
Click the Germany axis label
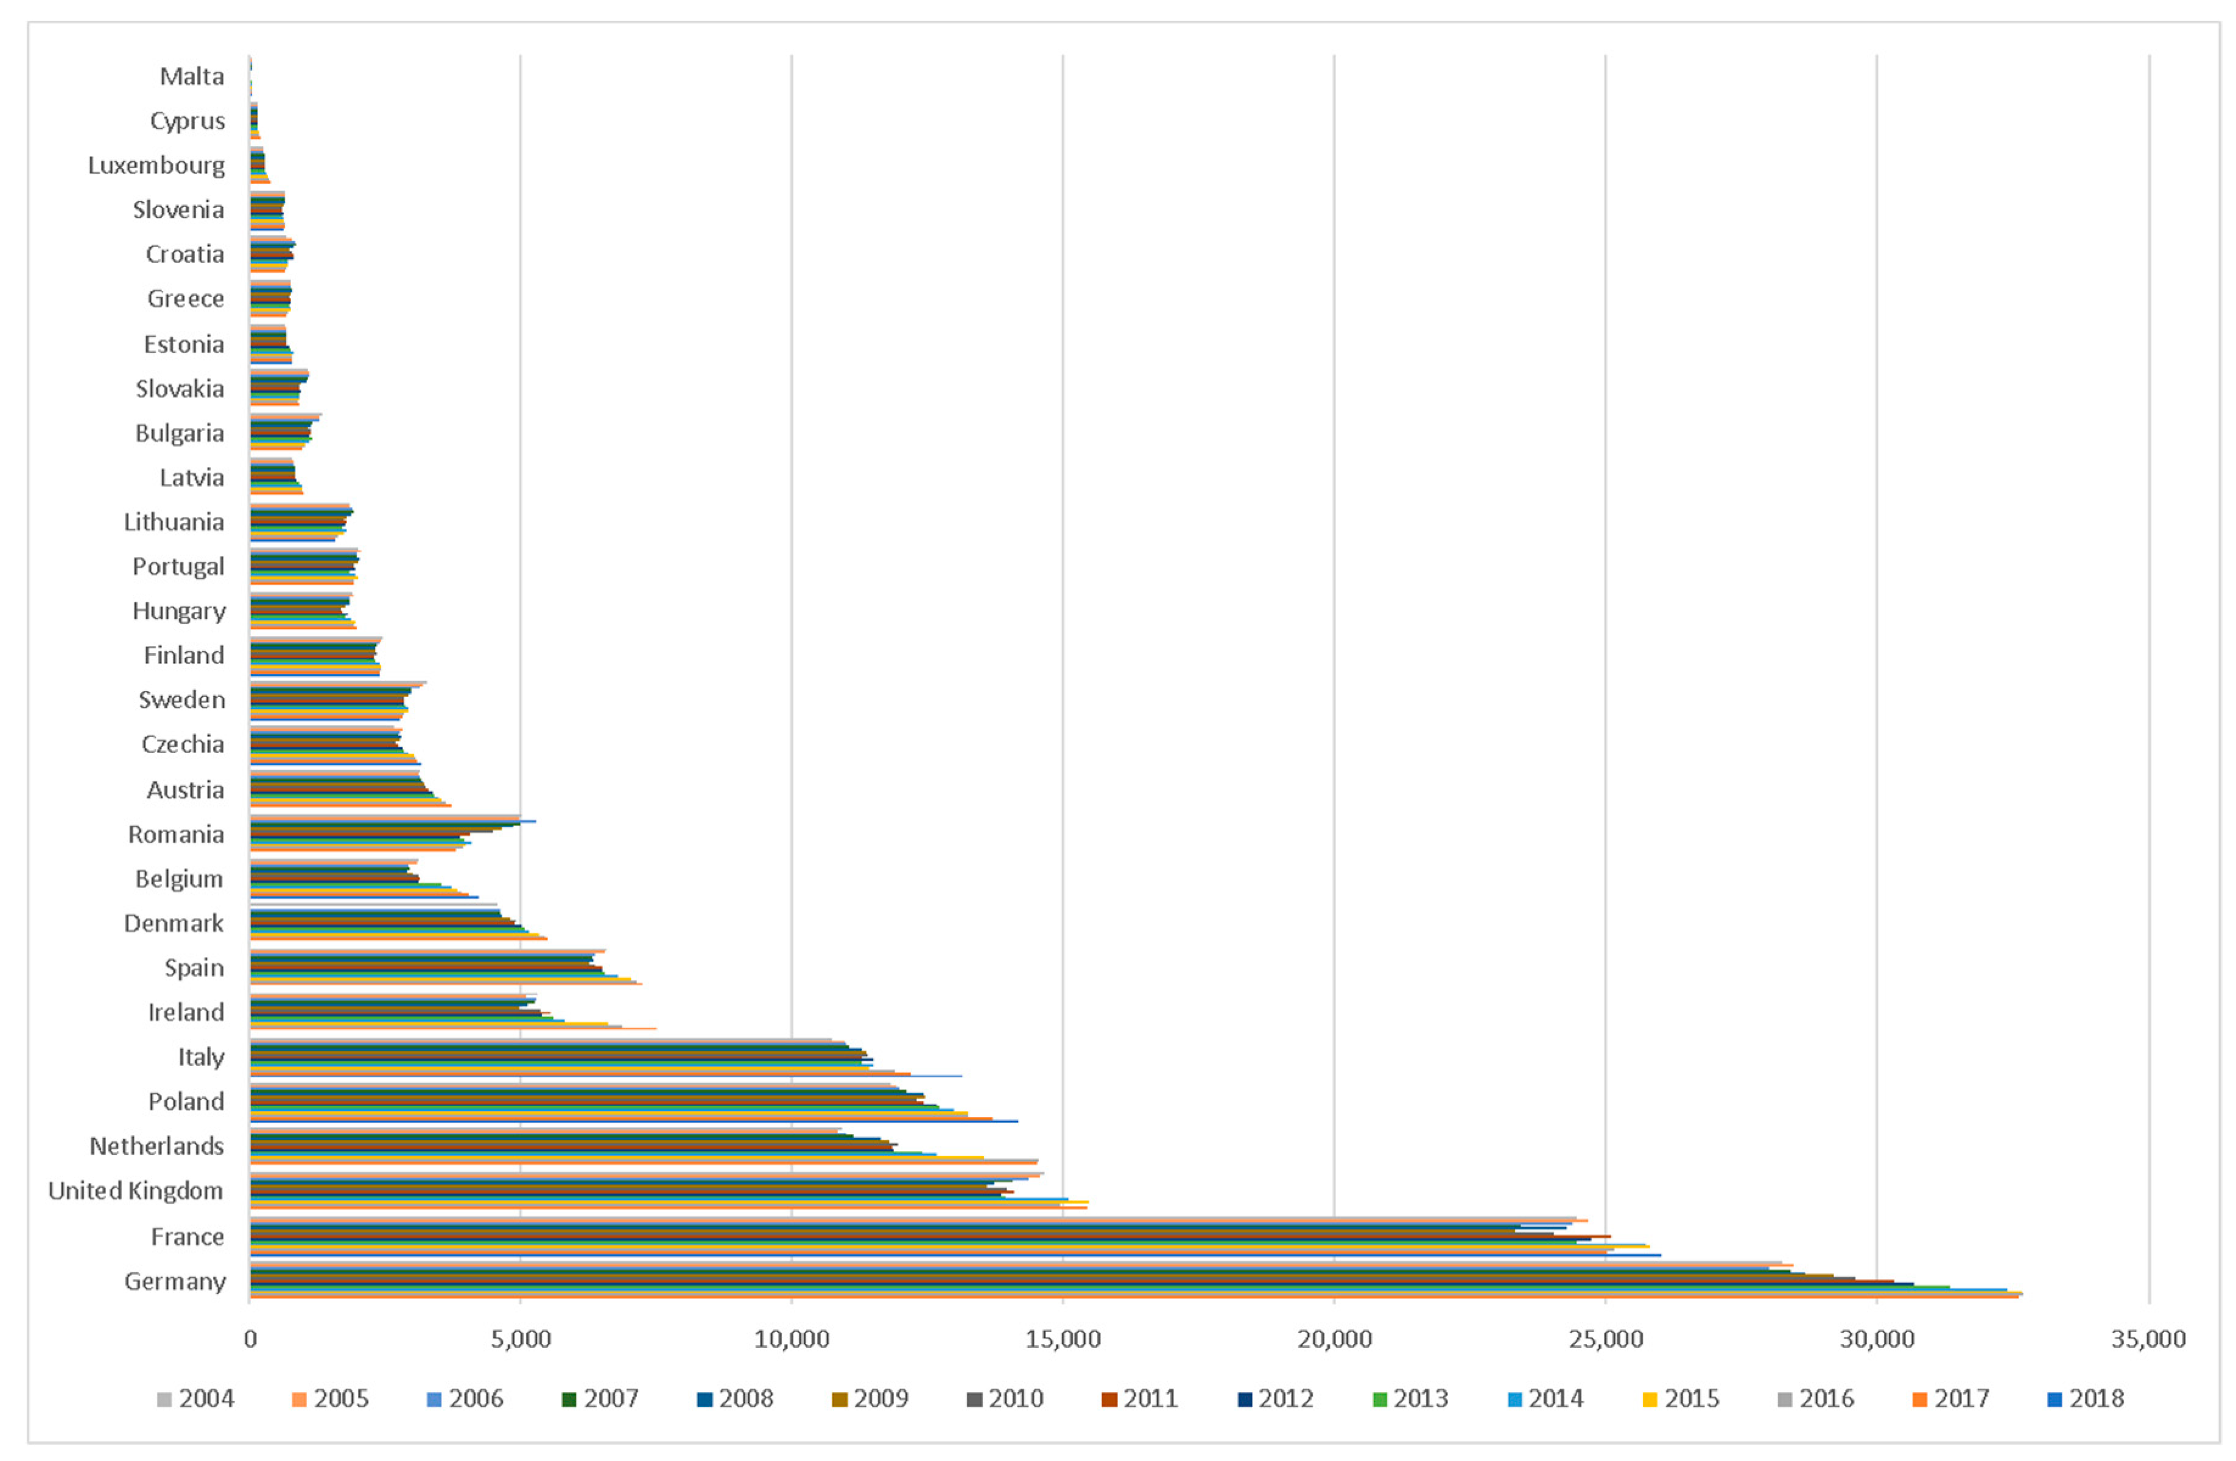[x=175, y=1281]
